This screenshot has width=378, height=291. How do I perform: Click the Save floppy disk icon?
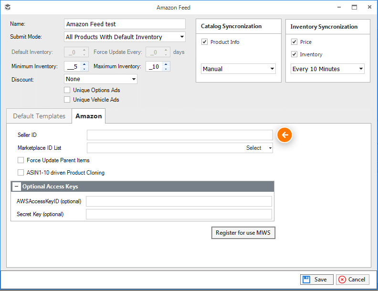(x=306, y=280)
